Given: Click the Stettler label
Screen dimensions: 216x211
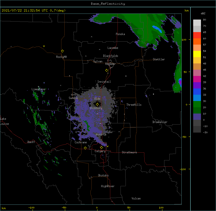Looking at the screenshot, I should tap(159, 59).
